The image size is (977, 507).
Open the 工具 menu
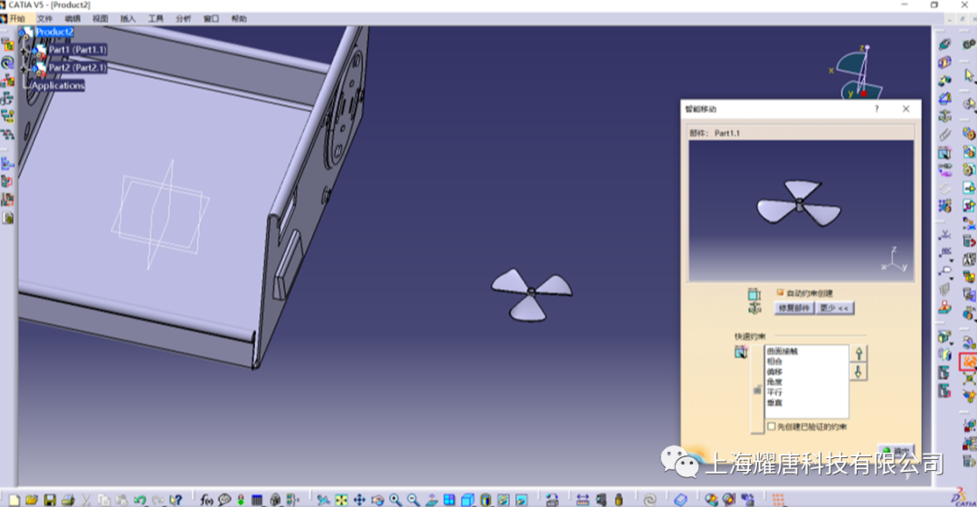pos(156,19)
